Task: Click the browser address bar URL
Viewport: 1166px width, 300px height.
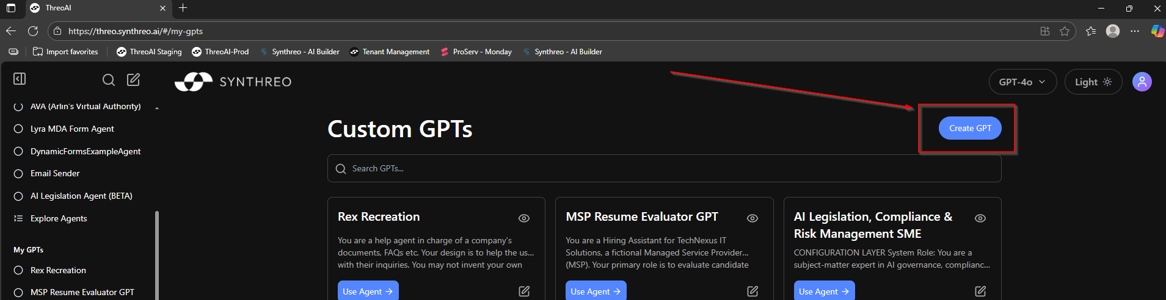Action: coord(135,31)
